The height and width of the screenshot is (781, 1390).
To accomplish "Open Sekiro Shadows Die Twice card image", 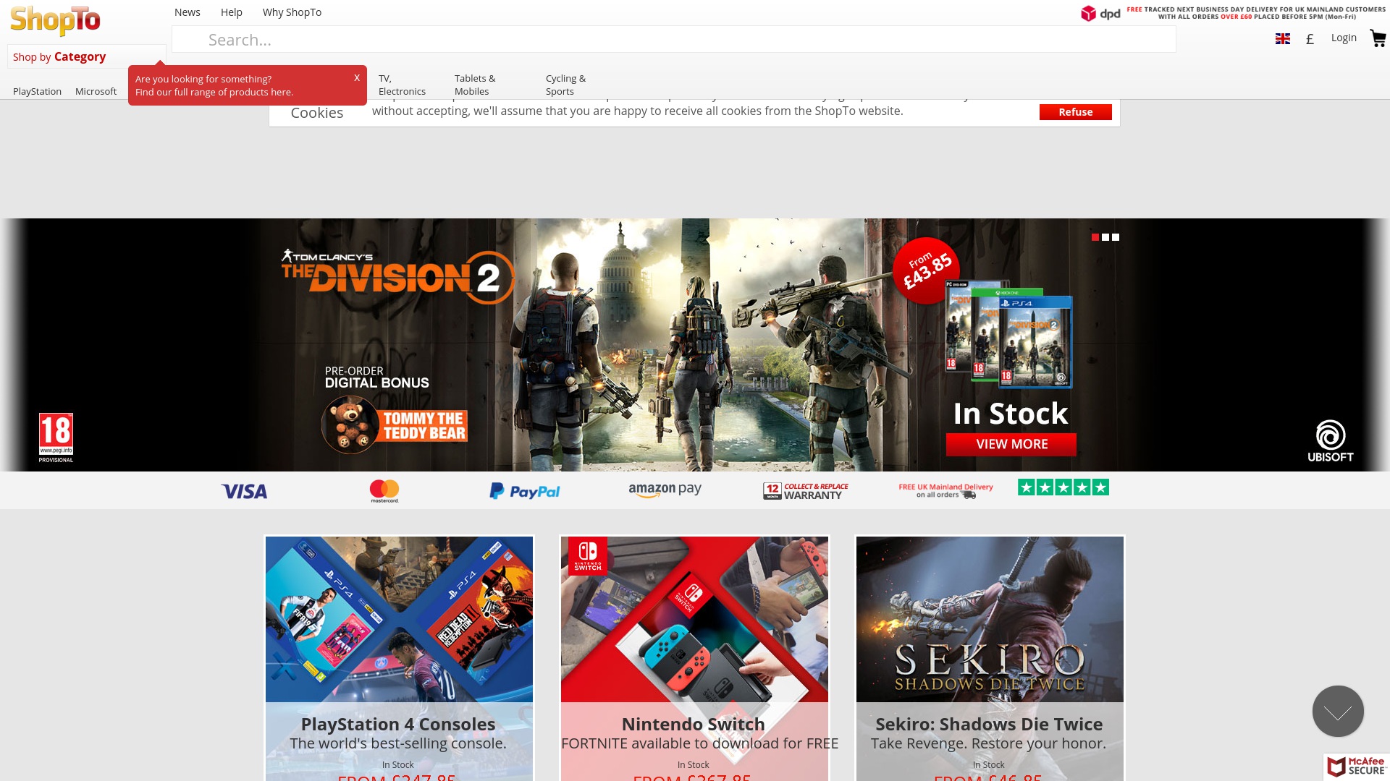I will pos(990,619).
